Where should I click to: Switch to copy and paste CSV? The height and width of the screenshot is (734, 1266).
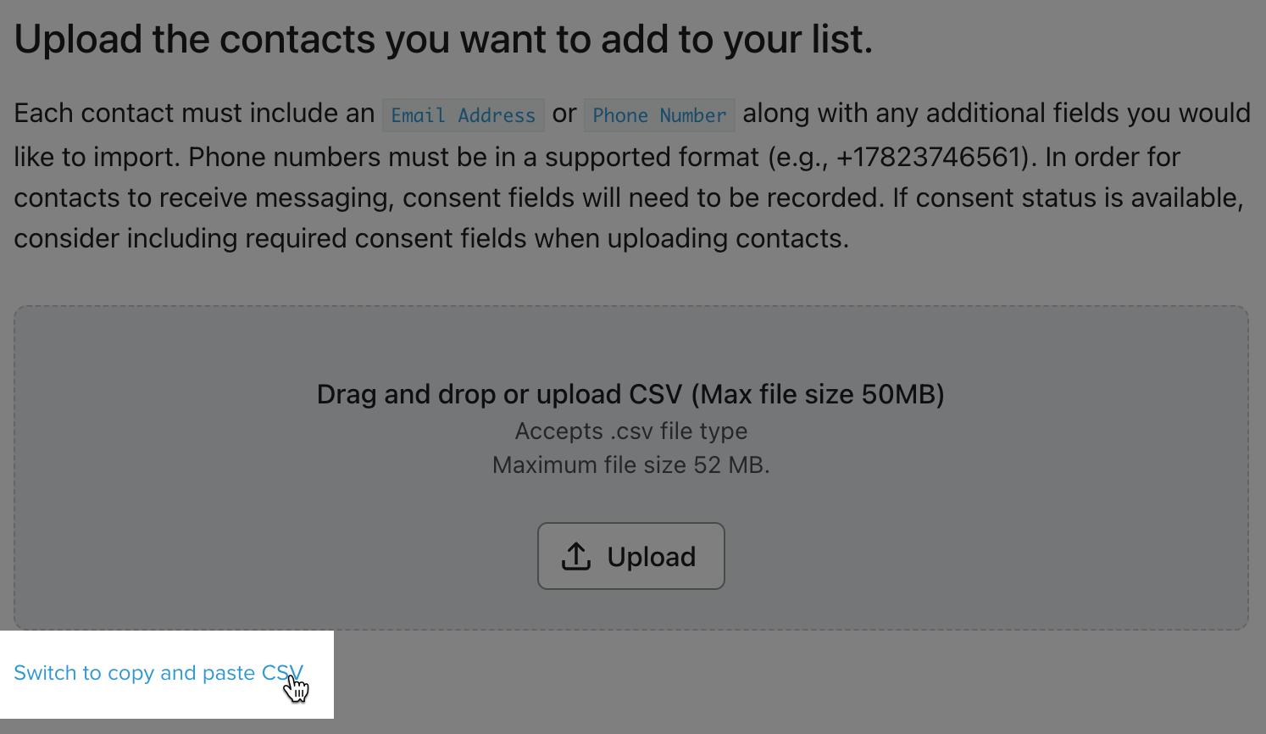(x=158, y=673)
